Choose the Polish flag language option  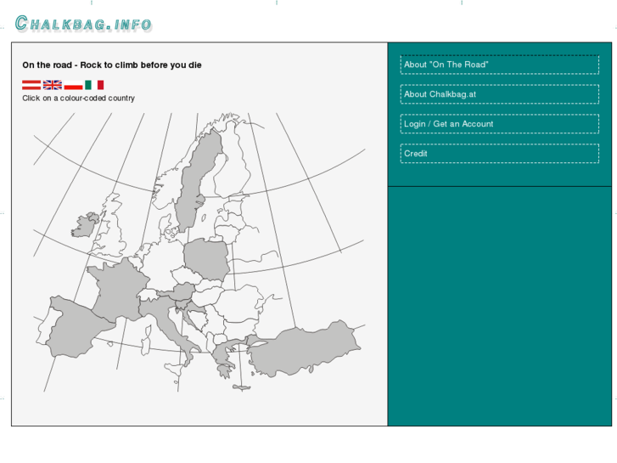tap(73, 85)
